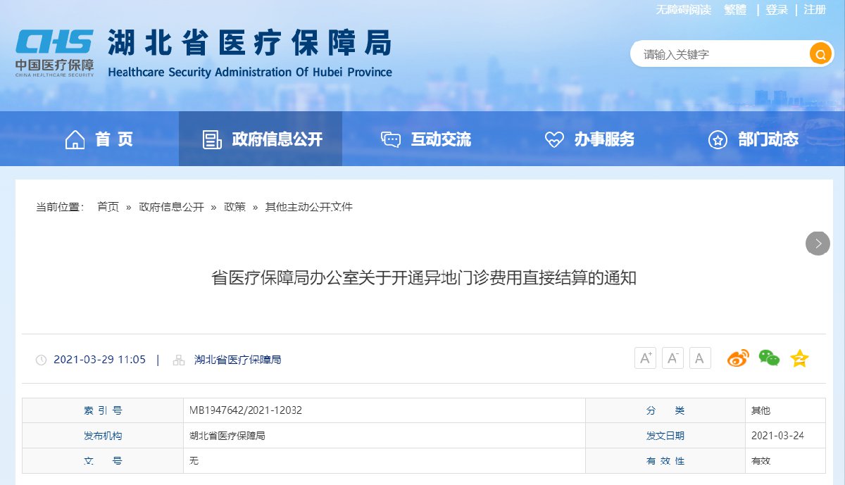845x485 pixels.
Task: Click the 分类 table label
Action: (x=665, y=410)
